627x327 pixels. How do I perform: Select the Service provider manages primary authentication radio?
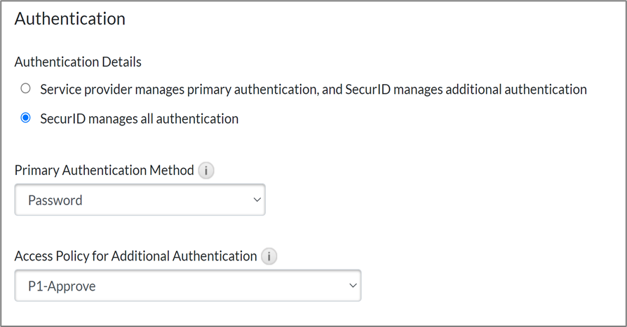pos(26,89)
